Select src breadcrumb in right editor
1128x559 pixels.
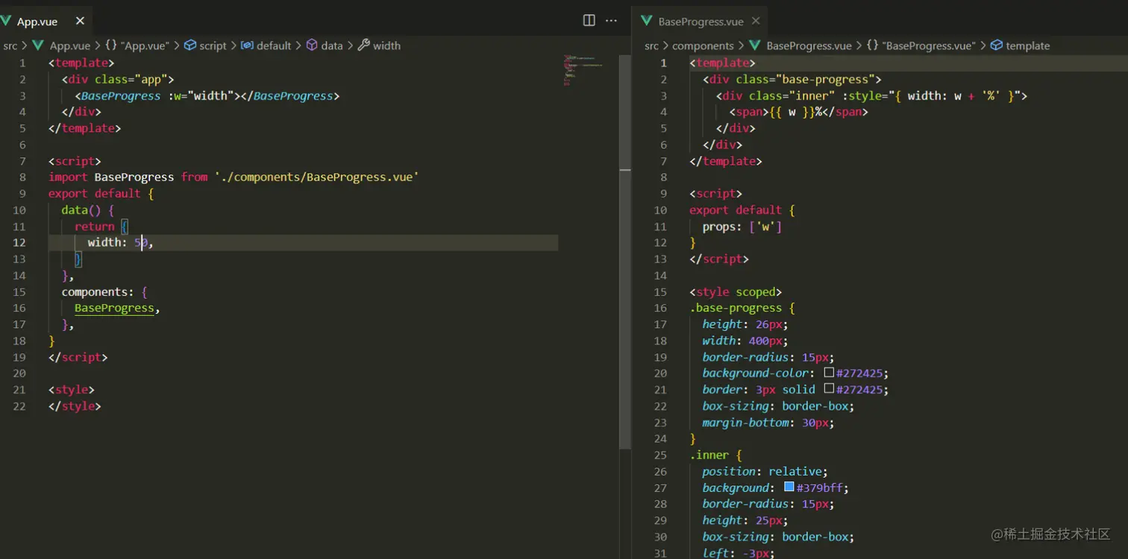pyautogui.click(x=652, y=45)
